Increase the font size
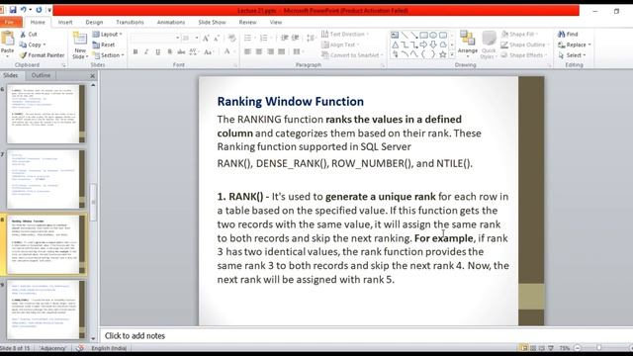The image size is (633, 356). tap(206, 39)
